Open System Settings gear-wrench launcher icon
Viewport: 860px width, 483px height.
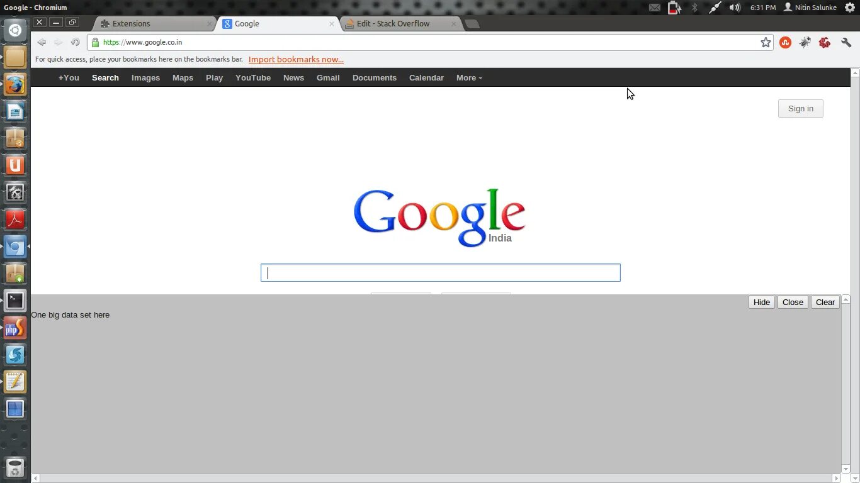(x=15, y=192)
